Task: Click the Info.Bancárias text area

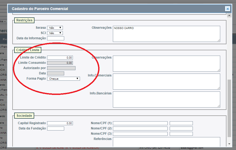Action: click(x=166, y=99)
